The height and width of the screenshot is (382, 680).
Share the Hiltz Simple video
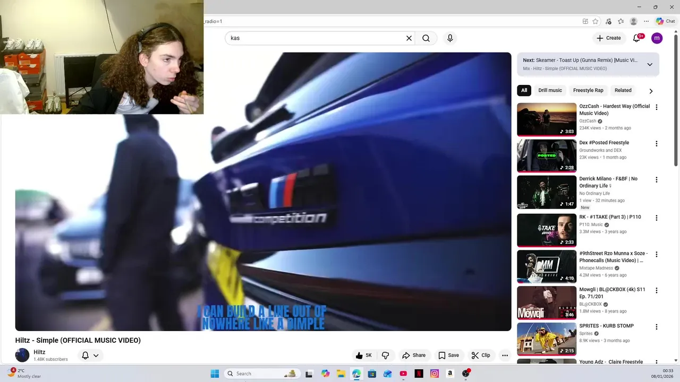pos(414,355)
